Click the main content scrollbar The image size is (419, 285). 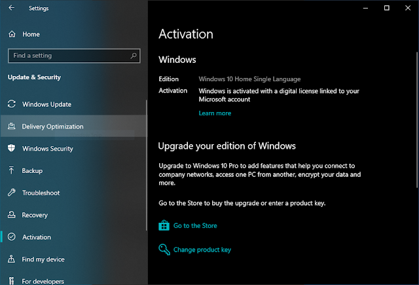[417, 120]
